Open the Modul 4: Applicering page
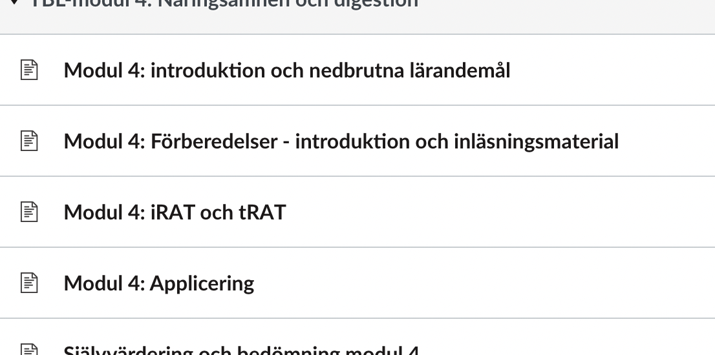 158,283
